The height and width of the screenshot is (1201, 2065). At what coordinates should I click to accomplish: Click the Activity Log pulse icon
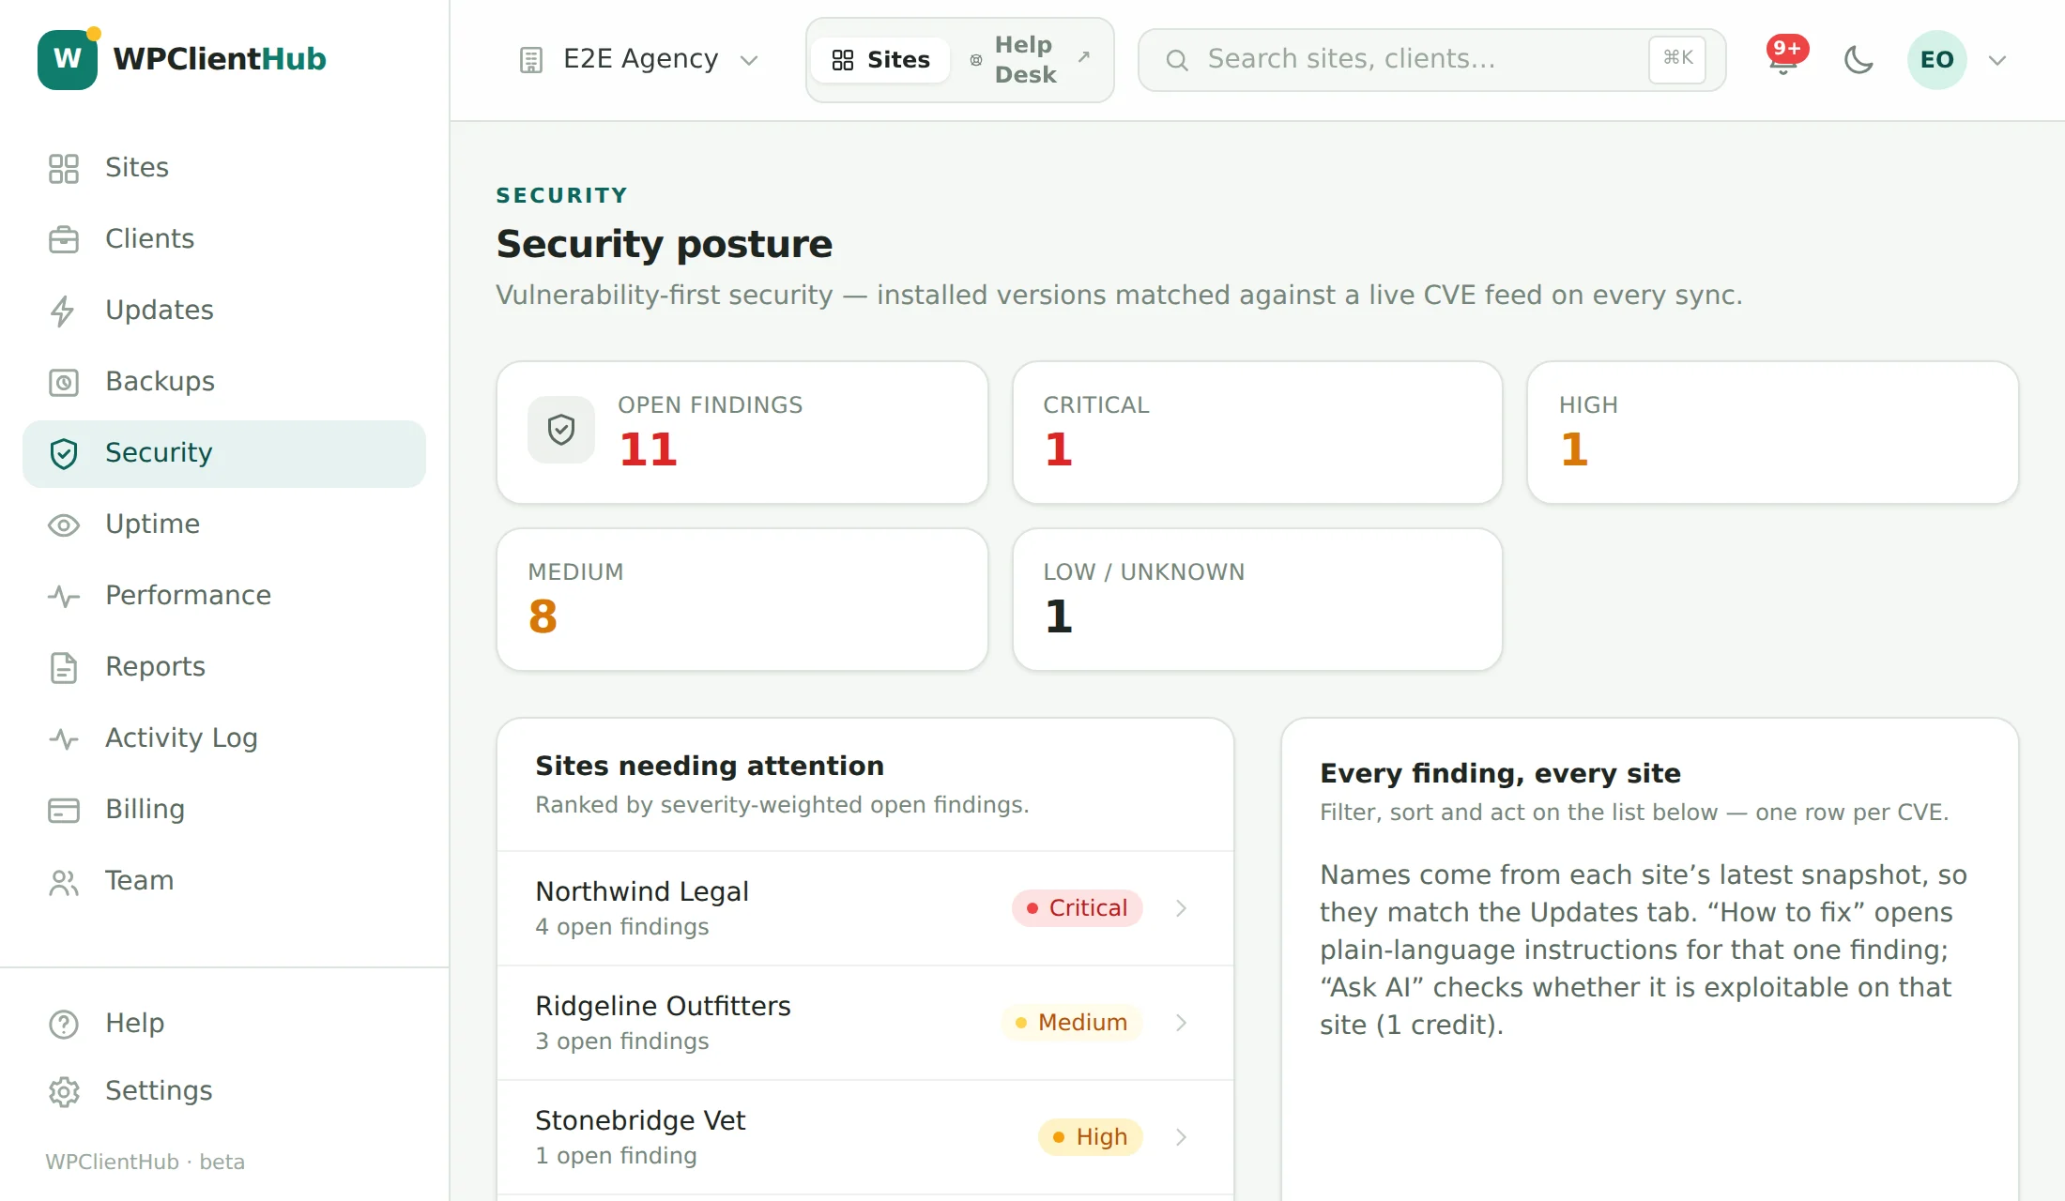click(63, 738)
